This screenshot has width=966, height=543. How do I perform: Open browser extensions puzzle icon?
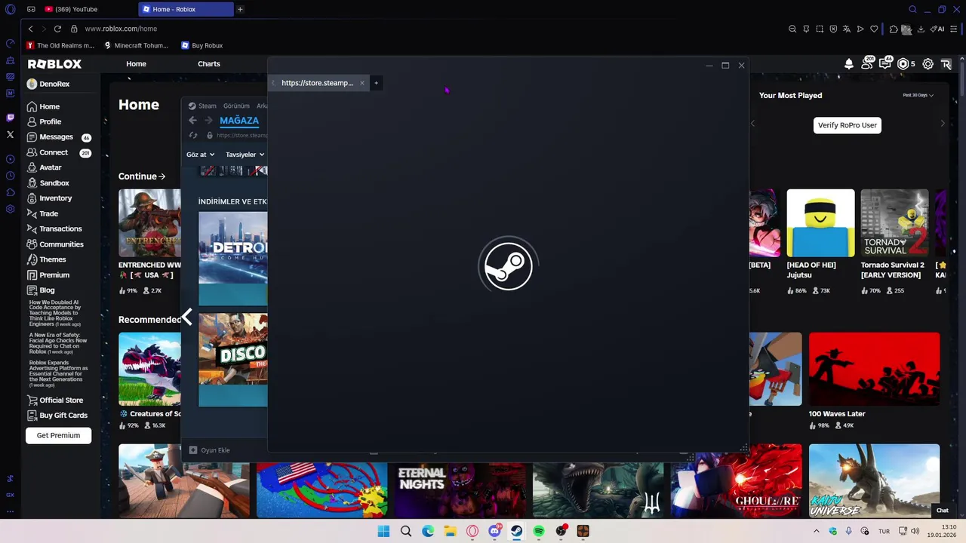[894, 29]
